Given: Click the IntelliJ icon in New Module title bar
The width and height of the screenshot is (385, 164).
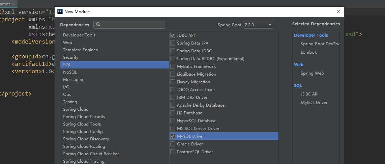Looking at the screenshot, I should pyautogui.click(x=60, y=11).
